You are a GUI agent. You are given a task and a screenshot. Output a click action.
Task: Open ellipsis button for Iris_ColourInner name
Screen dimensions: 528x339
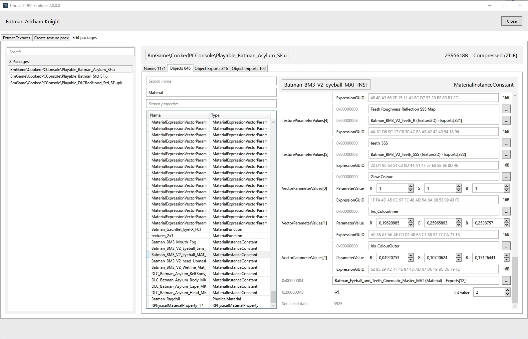click(506, 211)
